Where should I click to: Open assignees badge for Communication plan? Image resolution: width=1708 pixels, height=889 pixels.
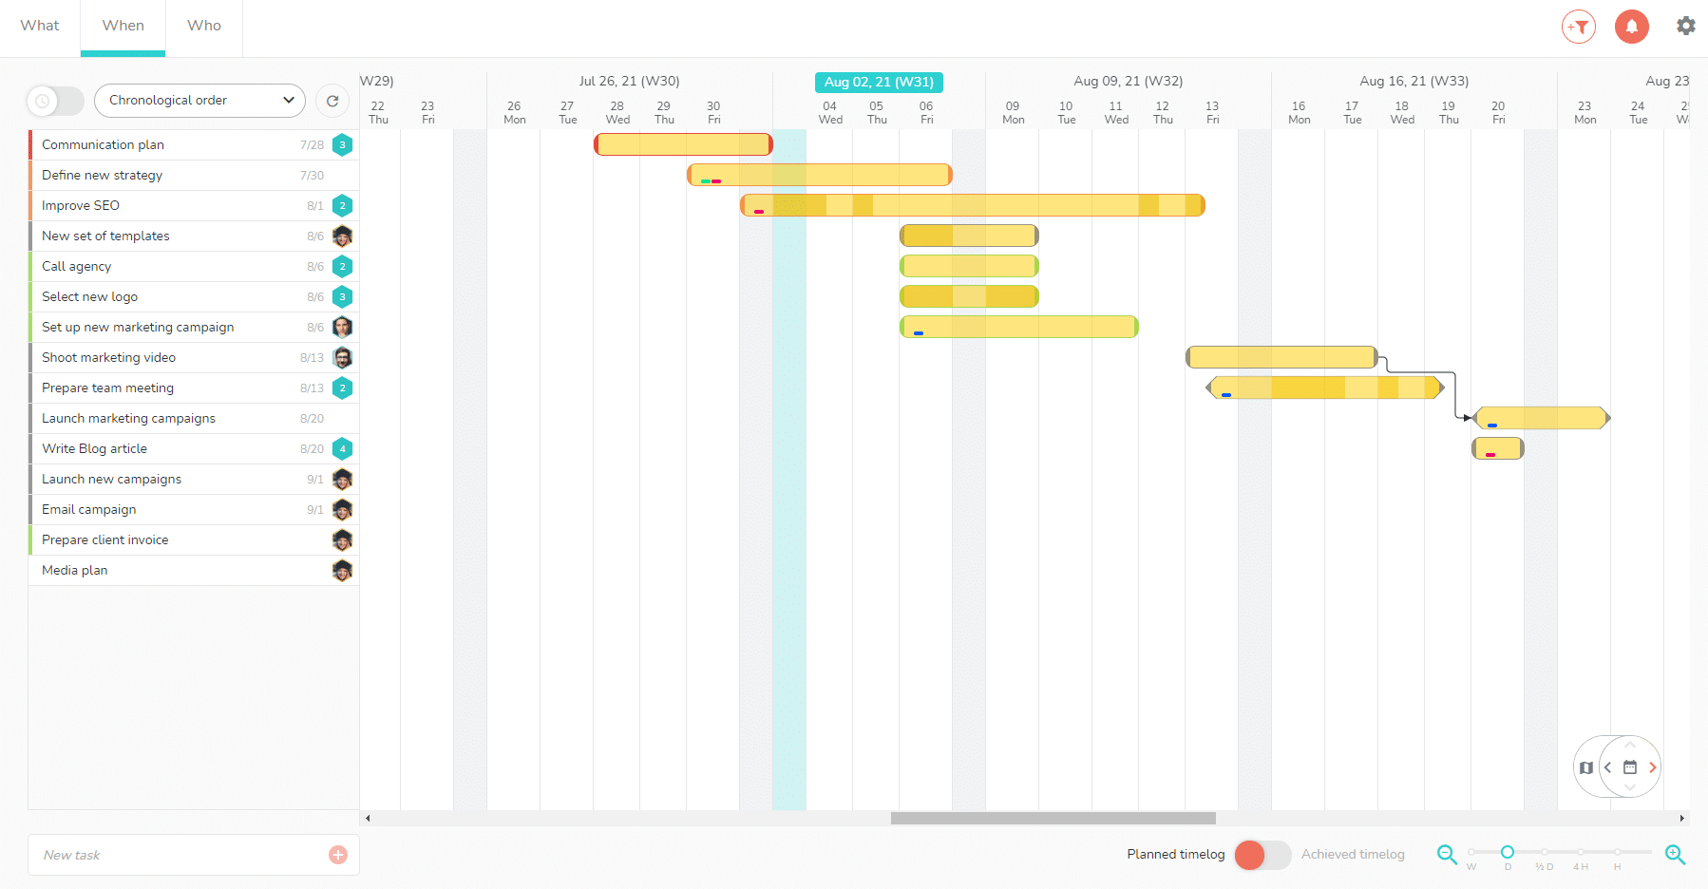[343, 144]
